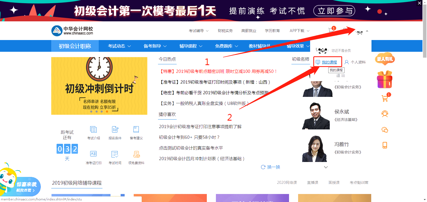Open the chat bubbles icon in the sidebar
Screen dimensions: 427x202
pyautogui.click(x=385, y=130)
